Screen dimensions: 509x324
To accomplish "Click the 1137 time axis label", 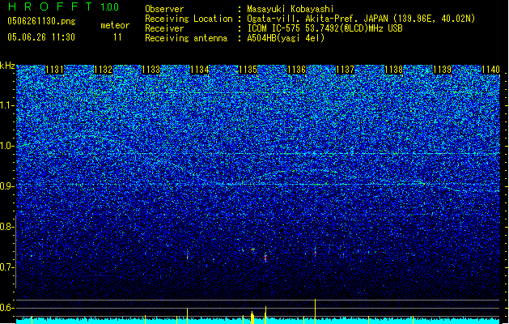I will coord(345,70).
